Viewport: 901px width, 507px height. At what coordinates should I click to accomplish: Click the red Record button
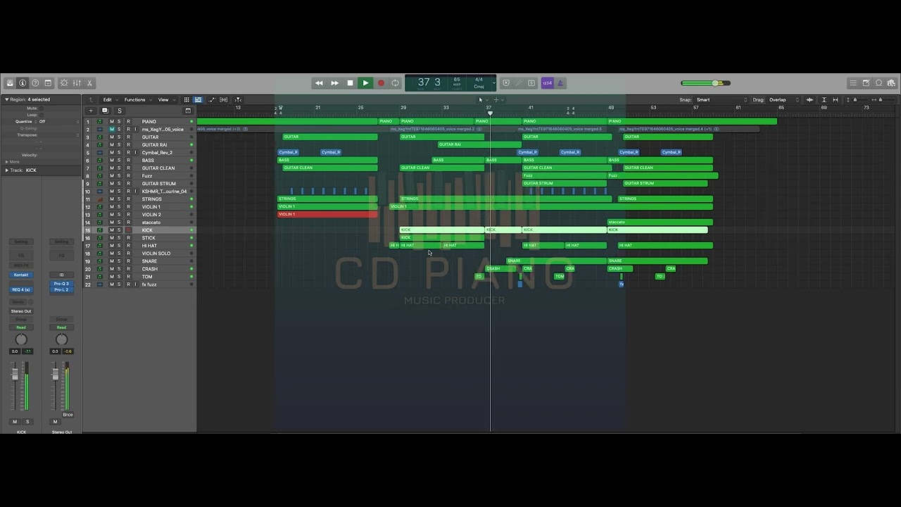[x=381, y=83]
